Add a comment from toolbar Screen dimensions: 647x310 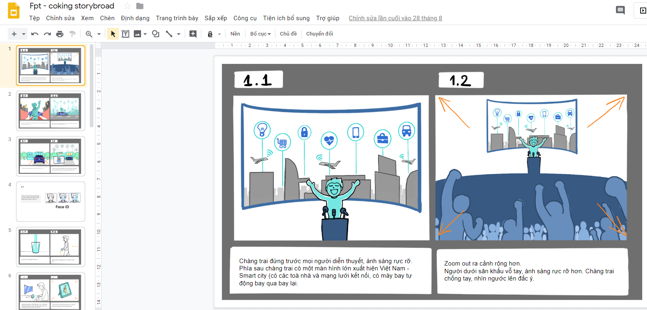click(x=193, y=34)
